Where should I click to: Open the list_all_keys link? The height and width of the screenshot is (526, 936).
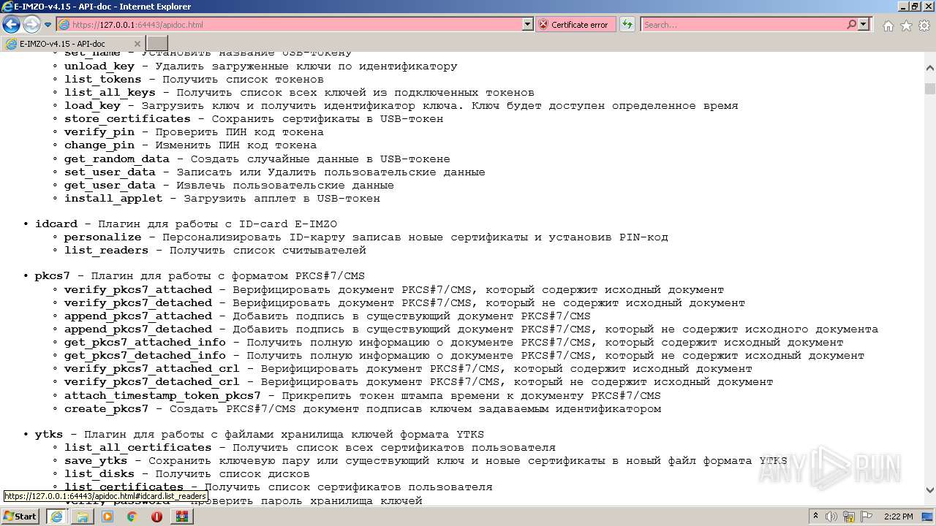coord(110,93)
